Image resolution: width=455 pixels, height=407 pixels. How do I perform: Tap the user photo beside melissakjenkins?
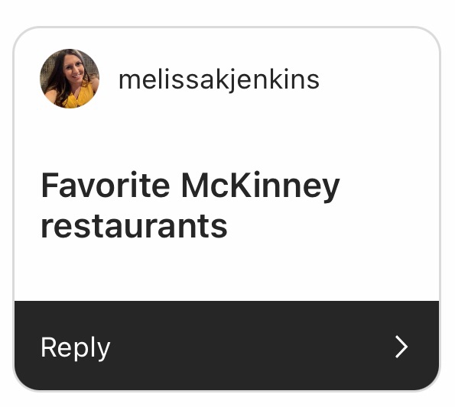pyautogui.click(x=70, y=79)
